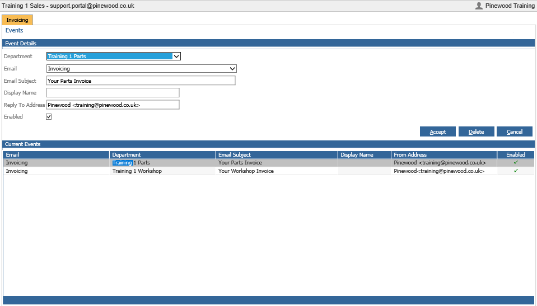Click Invoicing cell in Parts Invoice row
This screenshot has height=306, width=537.
[x=56, y=163]
